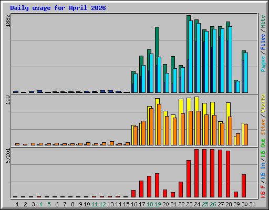Click day 31 on the date axis
The width and height of the screenshot is (269, 210).
coord(252,204)
